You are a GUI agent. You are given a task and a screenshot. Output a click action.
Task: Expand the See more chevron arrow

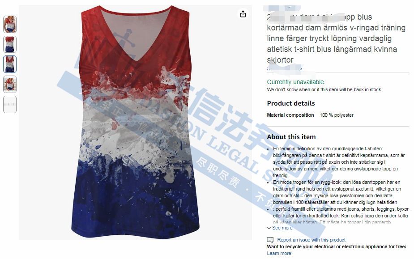click(x=269, y=228)
